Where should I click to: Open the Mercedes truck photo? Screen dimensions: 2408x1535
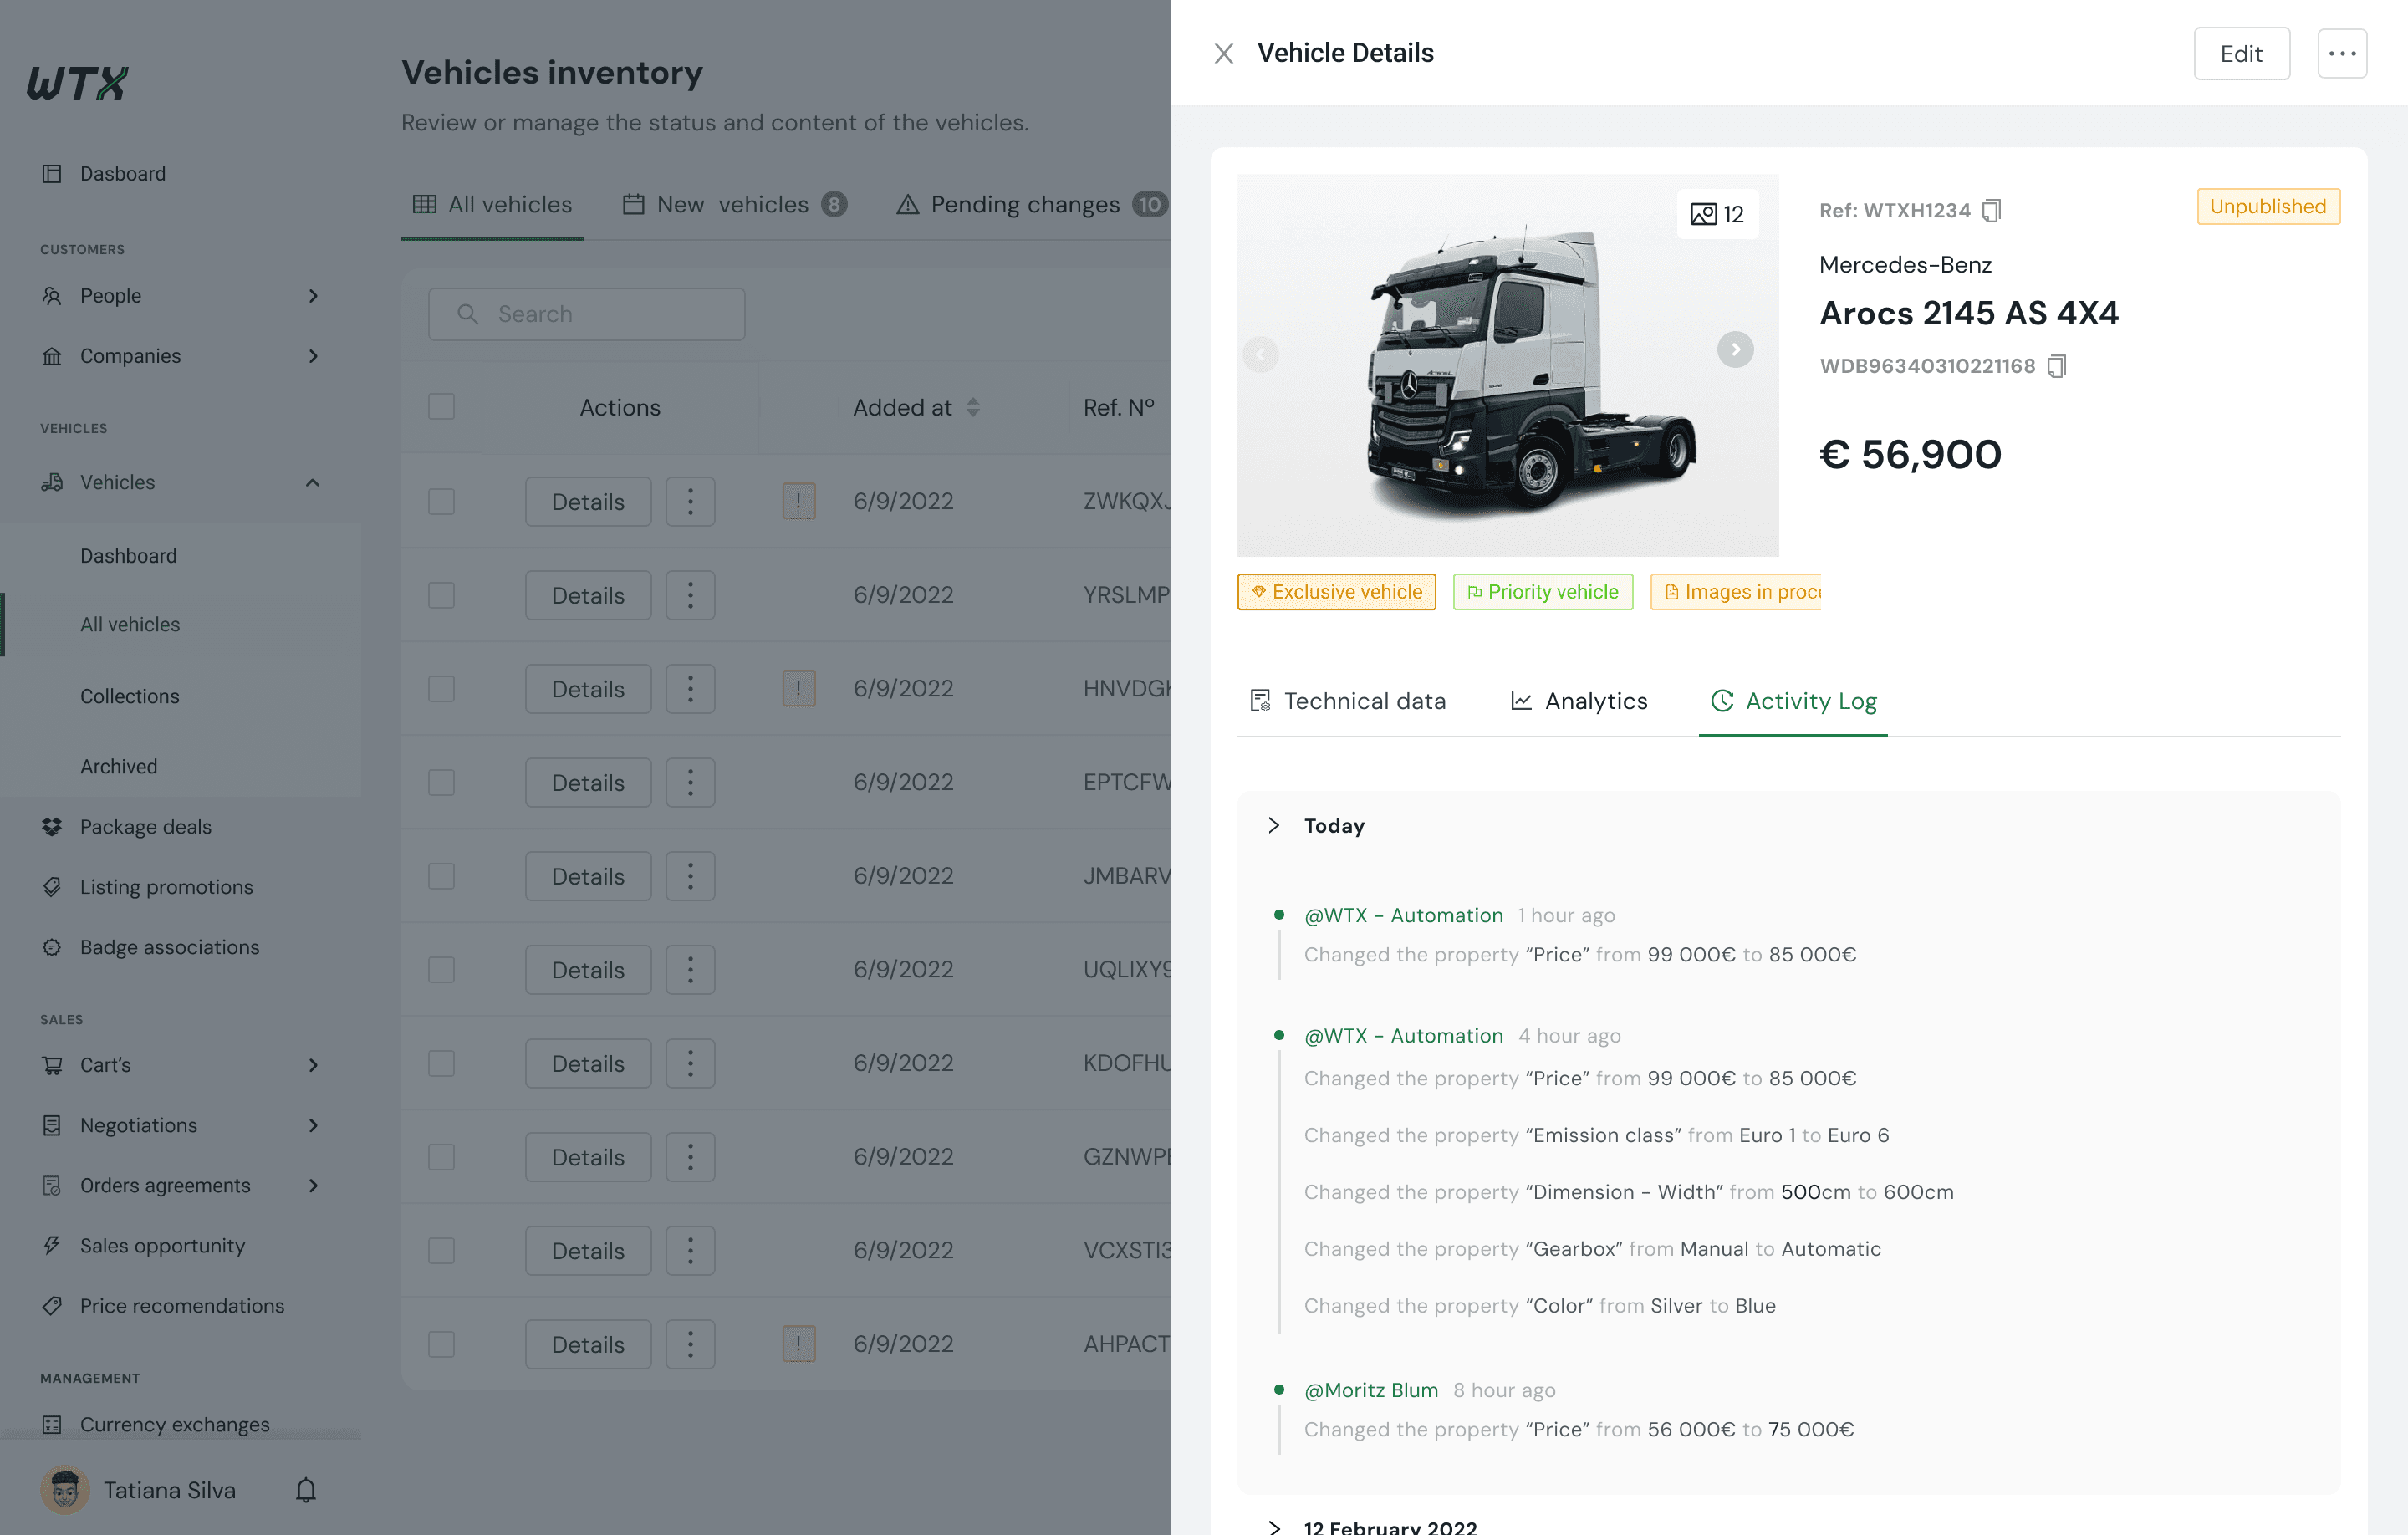(x=1508, y=366)
